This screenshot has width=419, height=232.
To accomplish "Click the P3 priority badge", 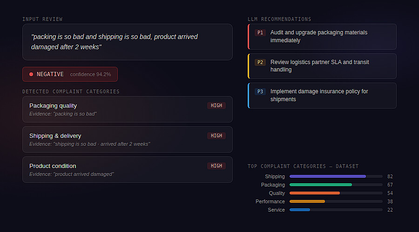I will (260, 91).
